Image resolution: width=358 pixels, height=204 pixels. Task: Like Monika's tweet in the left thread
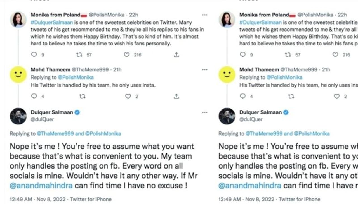tap(127, 55)
